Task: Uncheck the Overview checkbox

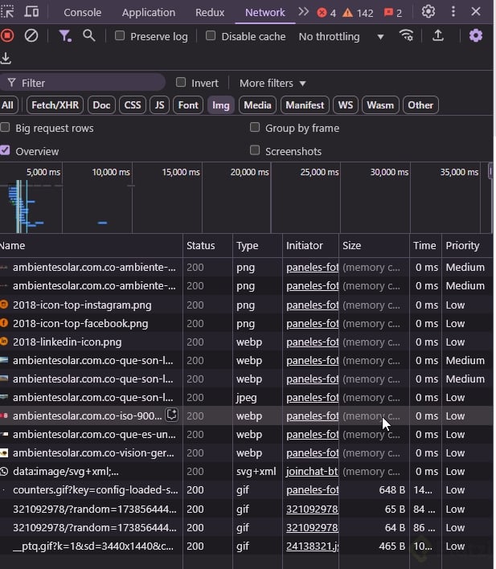Action: click(6, 150)
